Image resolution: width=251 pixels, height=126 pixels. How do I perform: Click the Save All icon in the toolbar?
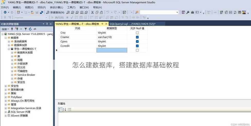[x=41, y=12]
